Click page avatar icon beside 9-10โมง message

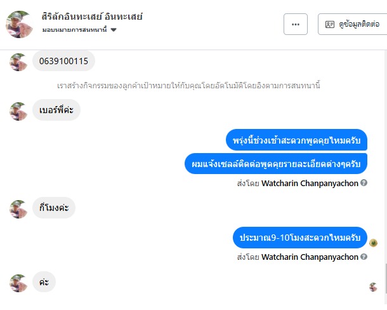[x=373, y=243]
